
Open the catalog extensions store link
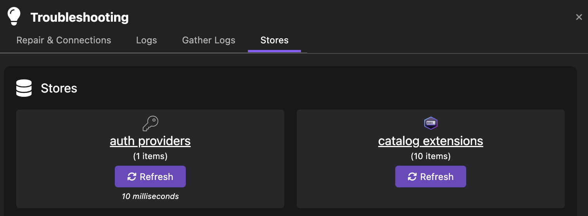pyautogui.click(x=431, y=141)
